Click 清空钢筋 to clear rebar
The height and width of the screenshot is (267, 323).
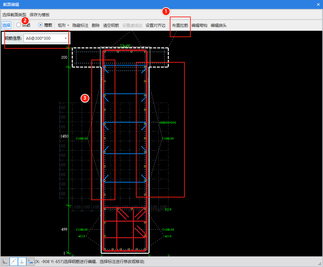[111, 25]
